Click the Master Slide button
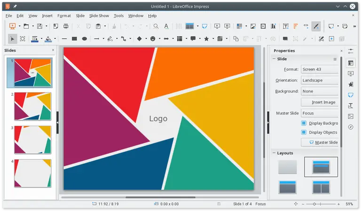 319,142
